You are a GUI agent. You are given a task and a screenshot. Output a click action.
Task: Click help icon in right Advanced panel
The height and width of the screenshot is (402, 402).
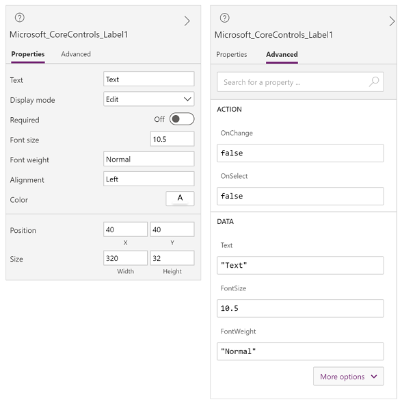coord(224,18)
